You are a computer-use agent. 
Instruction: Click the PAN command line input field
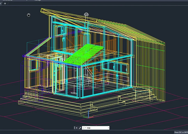click(97, 128)
